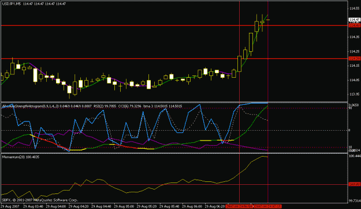Click the 29 Aug 03:40 time label
Viewport: 361px width, 209px height.
click(x=33, y=207)
